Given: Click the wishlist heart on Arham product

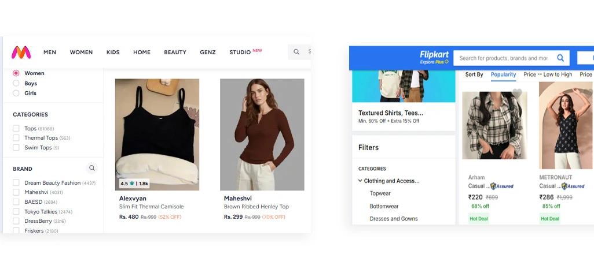Looking at the screenshot, I should pyautogui.click(x=517, y=92).
